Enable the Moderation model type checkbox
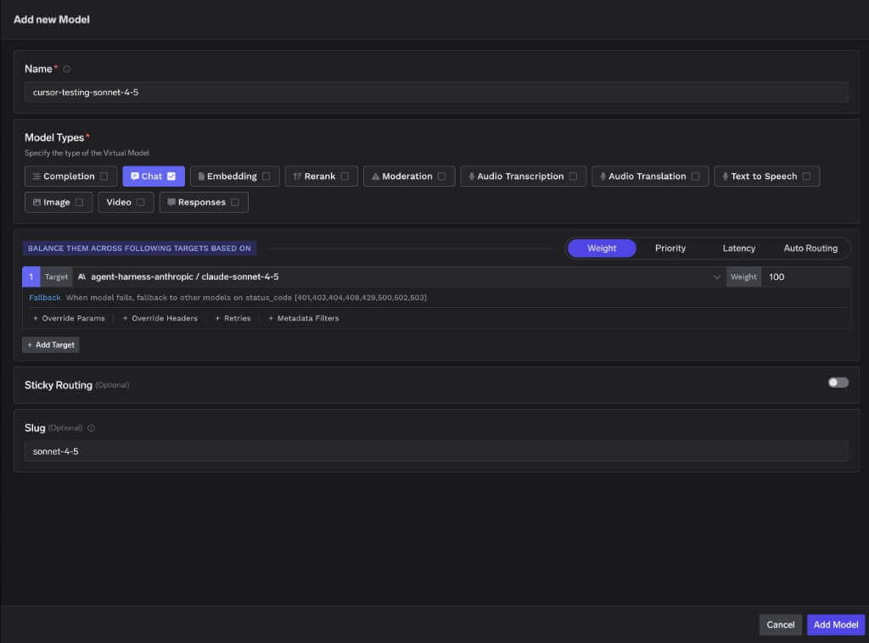869x643 pixels. 441,176
